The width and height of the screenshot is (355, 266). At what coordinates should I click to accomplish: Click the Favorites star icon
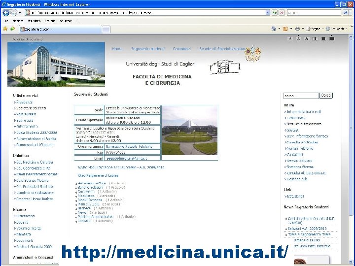click(5, 29)
